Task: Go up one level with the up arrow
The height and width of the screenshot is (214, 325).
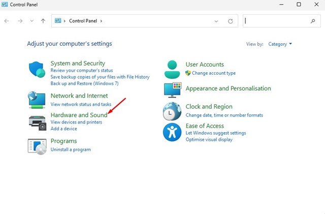Action: (43, 21)
